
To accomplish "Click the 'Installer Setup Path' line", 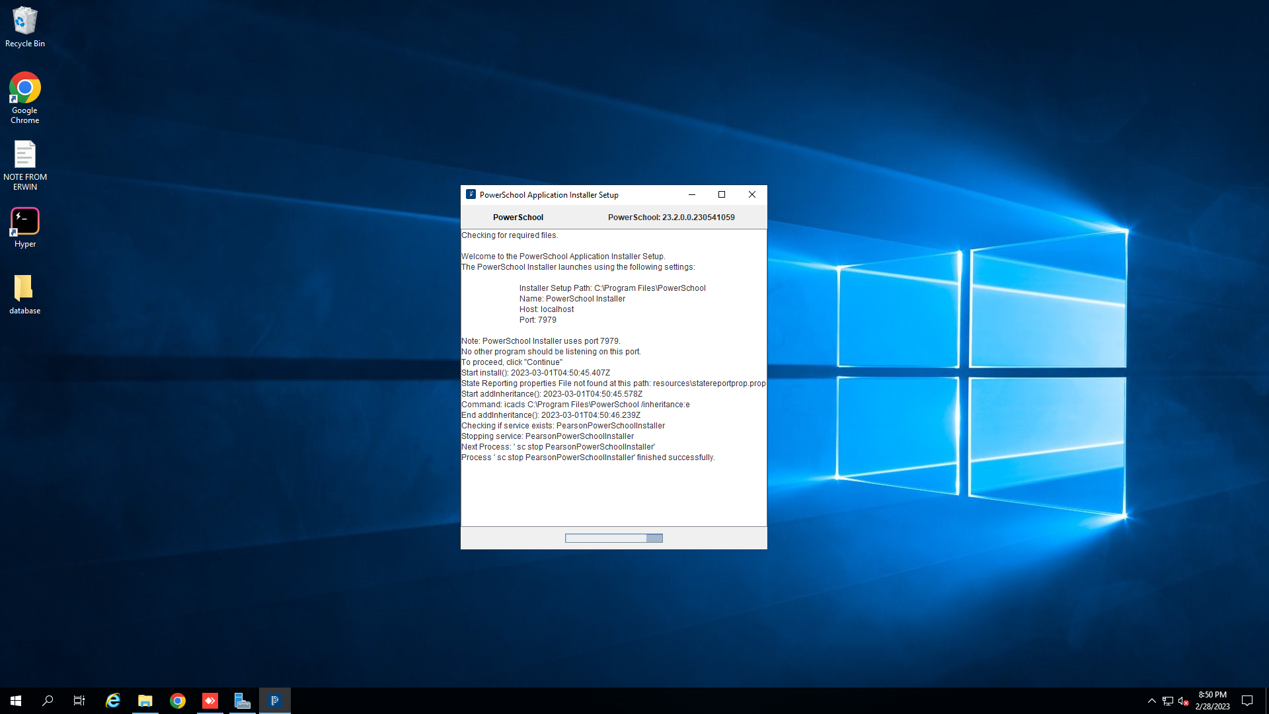I will pyautogui.click(x=613, y=288).
